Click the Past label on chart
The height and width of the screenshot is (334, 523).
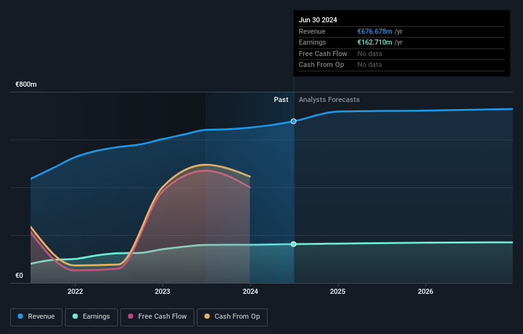[x=281, y=100]
